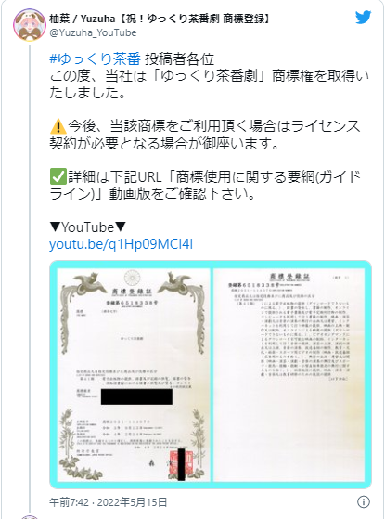The image size is (385, 519).
Task: Open the youtu.be/q1Hp09MCI4I link
Action: (121, 244)
